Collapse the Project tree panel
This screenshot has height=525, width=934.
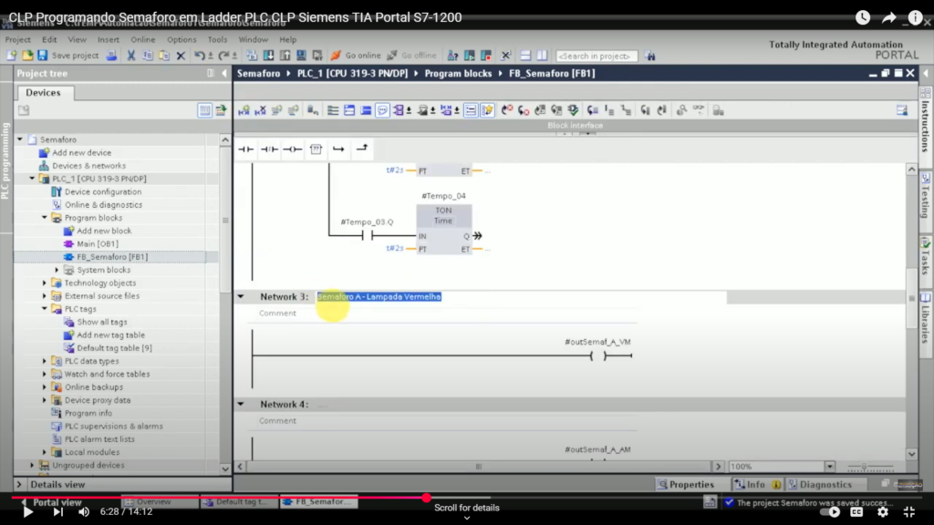224,73
